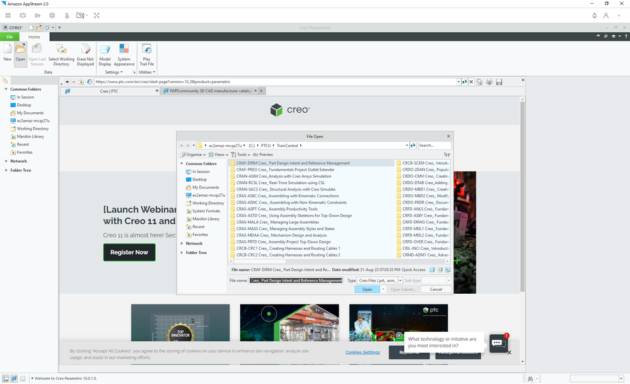Open the path history dropdown in dialog
The width and height of the screenshot is (630, 384).
[407, 146]
